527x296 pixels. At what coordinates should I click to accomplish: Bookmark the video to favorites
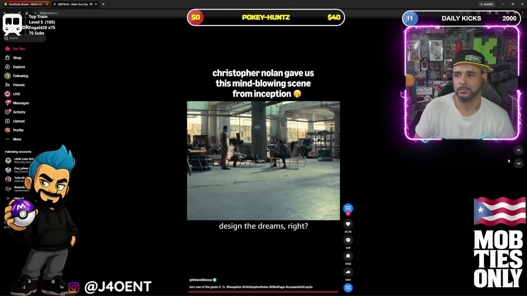[348, 256]
